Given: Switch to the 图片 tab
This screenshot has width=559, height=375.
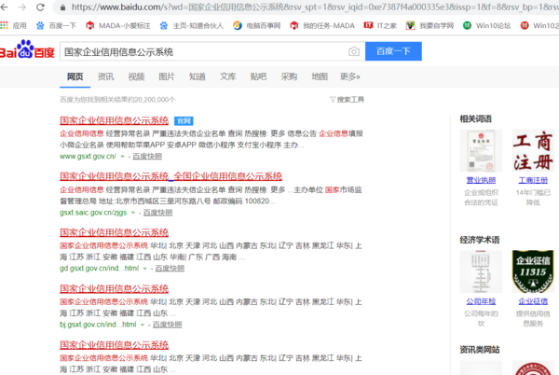Looking at the screenshot, I should 167,76.
